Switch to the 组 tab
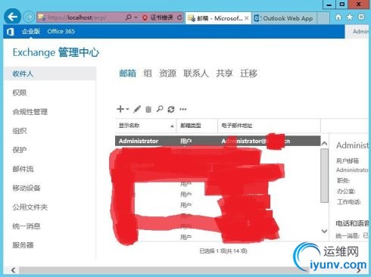371x277 pixels. [x=148, y=73]
